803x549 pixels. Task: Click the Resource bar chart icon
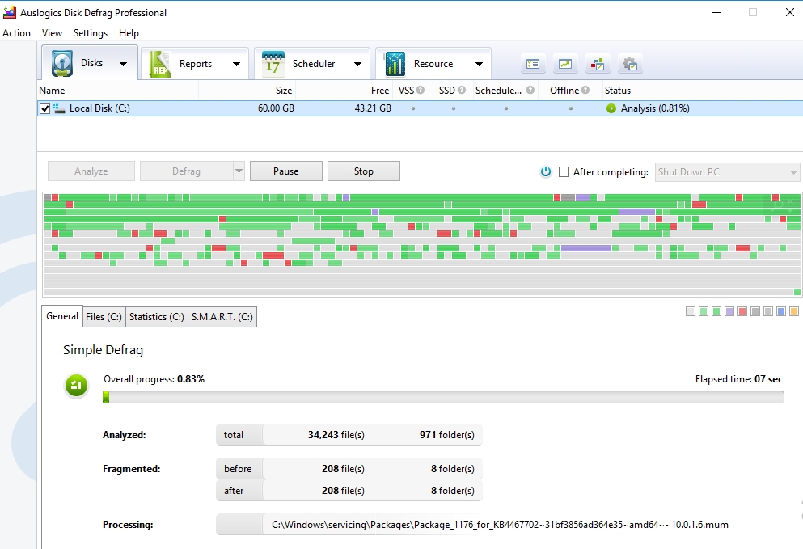(395, 64)
